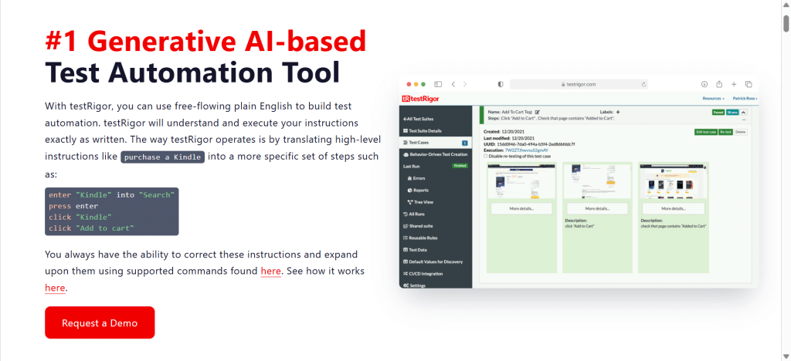
Task: Click the Re-test button
Action: click(725, 132)
